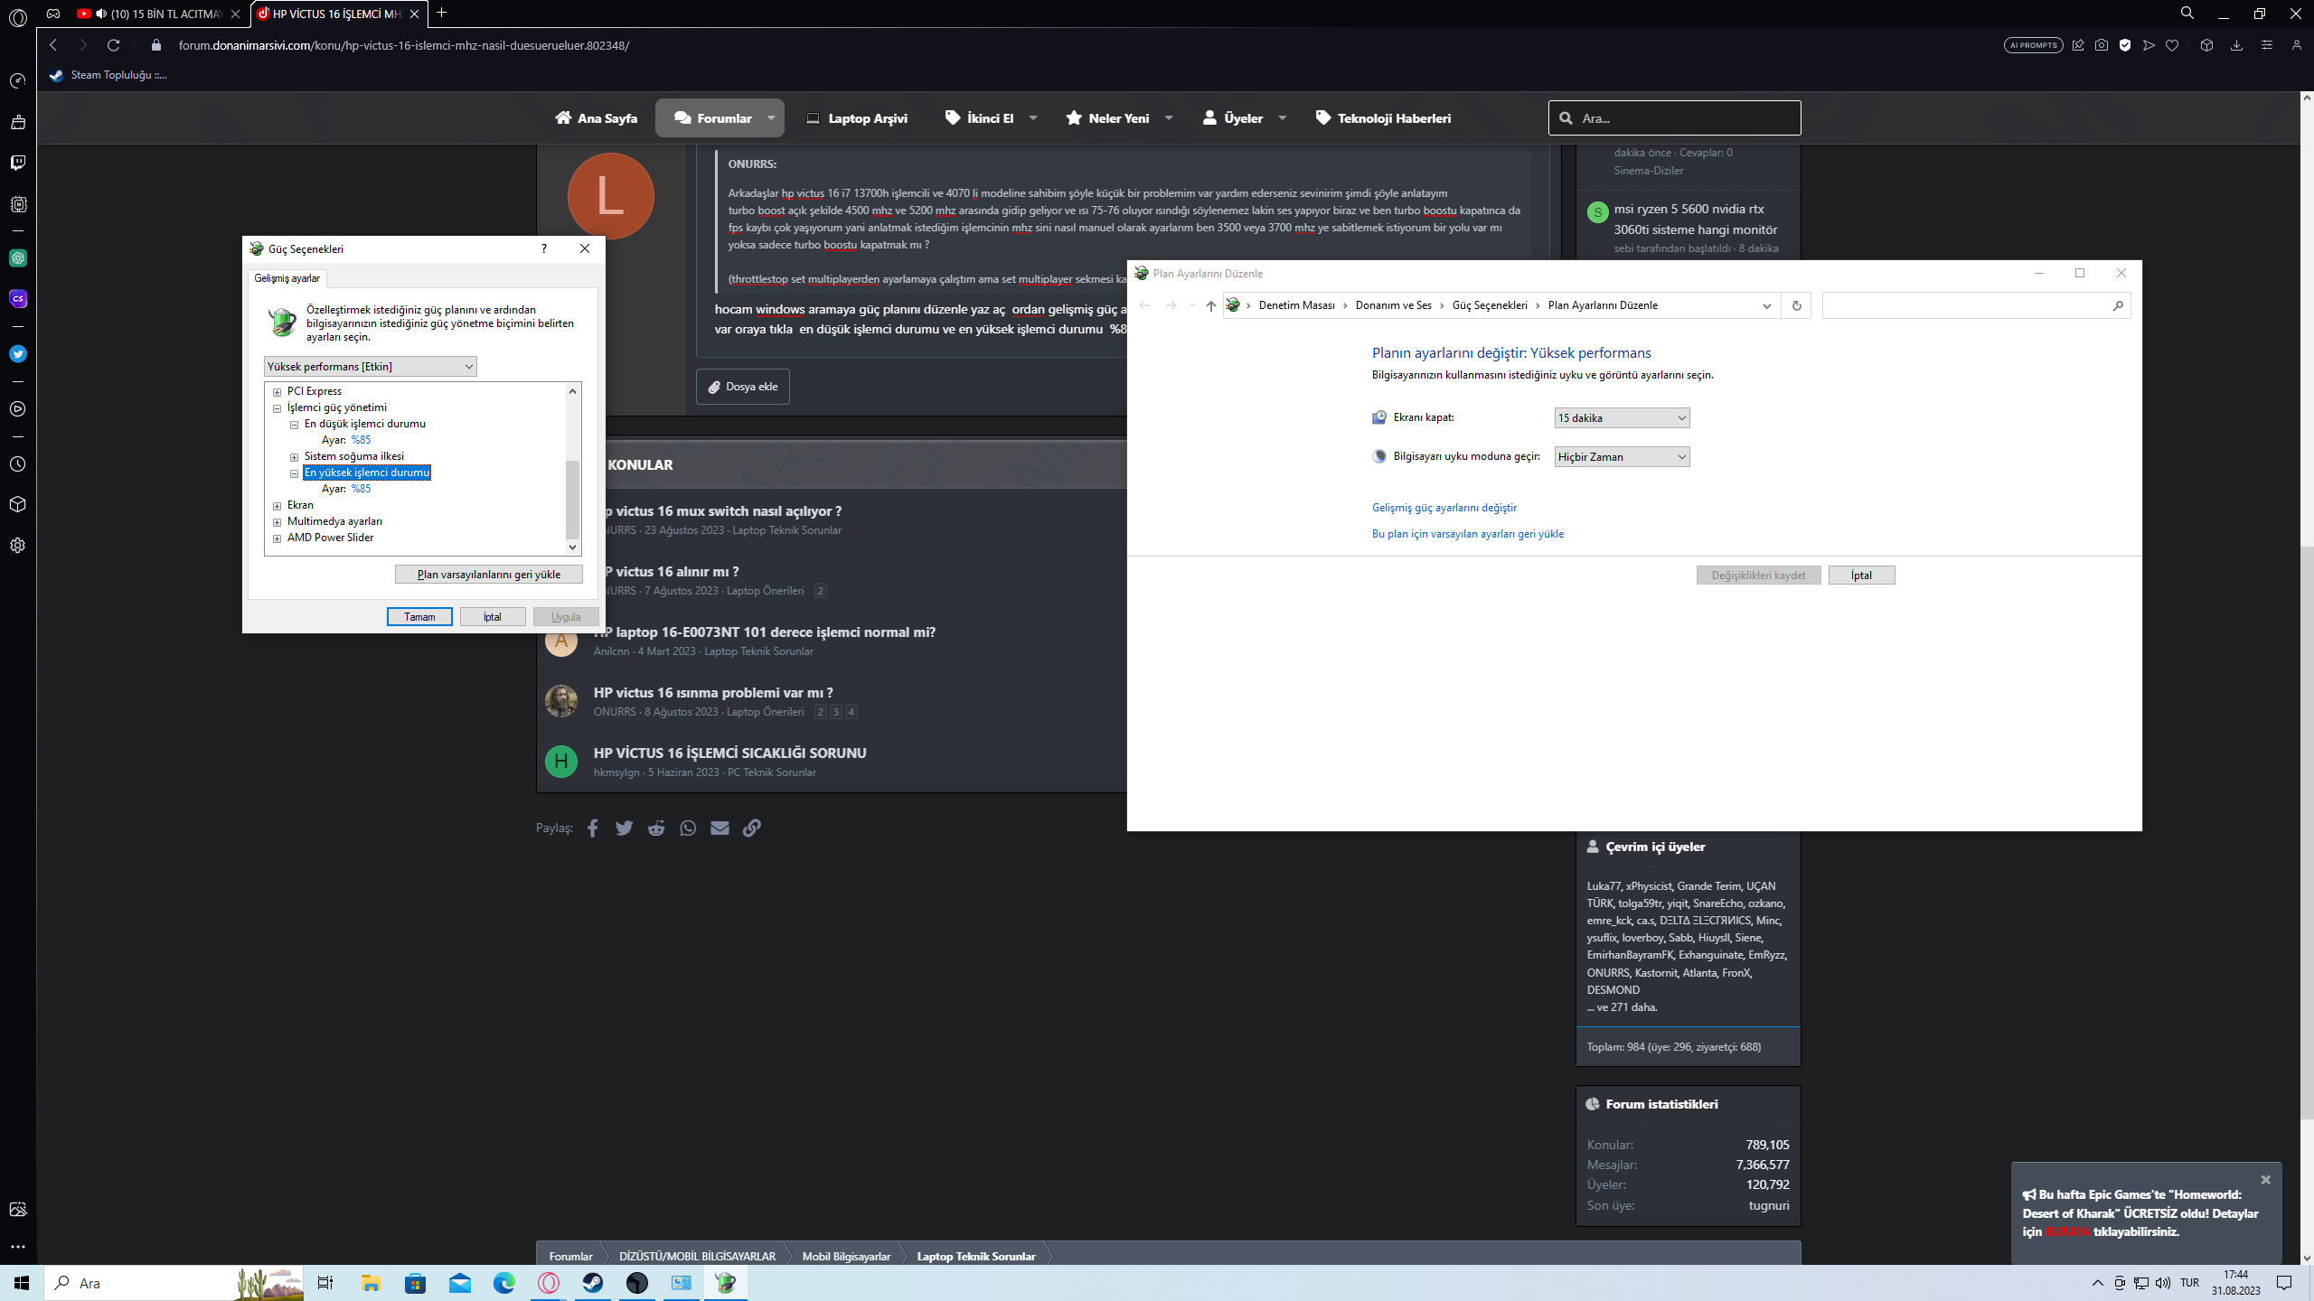Open the Yüksek performans plan dropdown
The image size is (2314, 1301).
[x=370, y=367]
